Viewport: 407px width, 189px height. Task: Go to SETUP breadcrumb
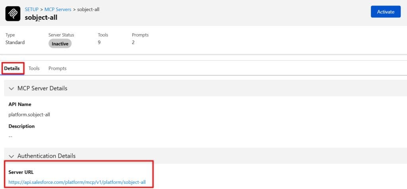[x=32, y=10]
